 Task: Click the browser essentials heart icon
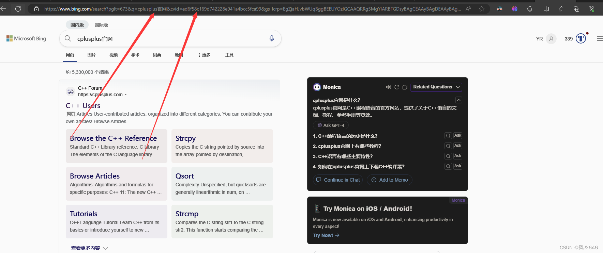(591, 9)
